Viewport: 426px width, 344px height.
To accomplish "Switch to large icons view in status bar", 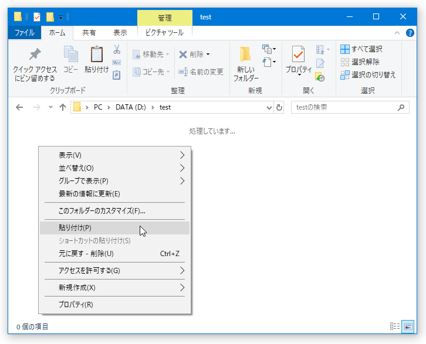I will click(408, 326).
